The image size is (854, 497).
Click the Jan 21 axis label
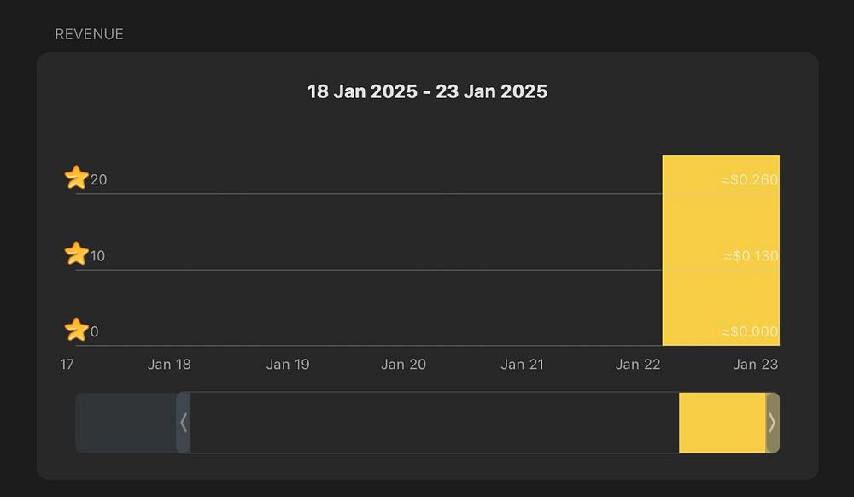point(523,364)
